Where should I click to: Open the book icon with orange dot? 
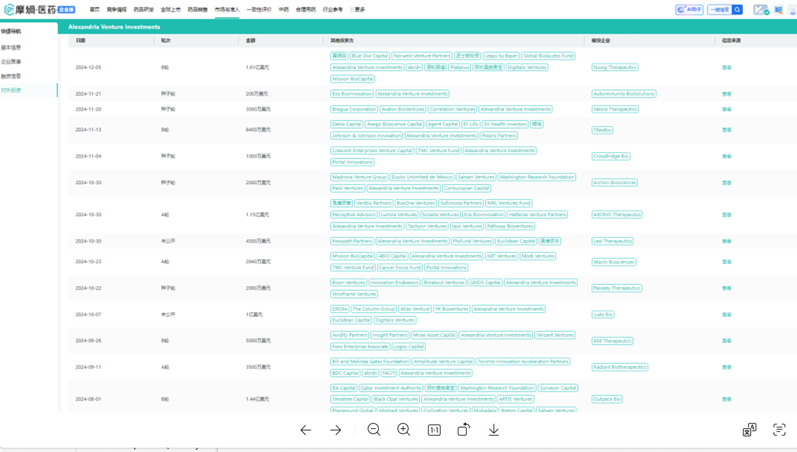point(779,10)
